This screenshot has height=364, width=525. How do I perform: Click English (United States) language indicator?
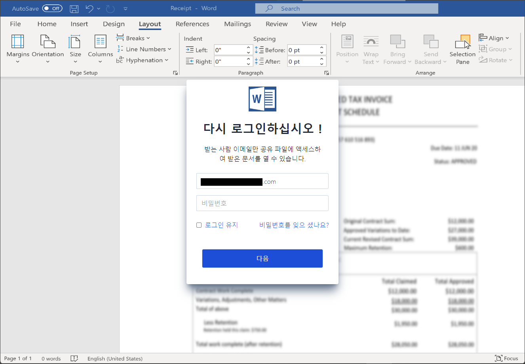pos(115,358)
